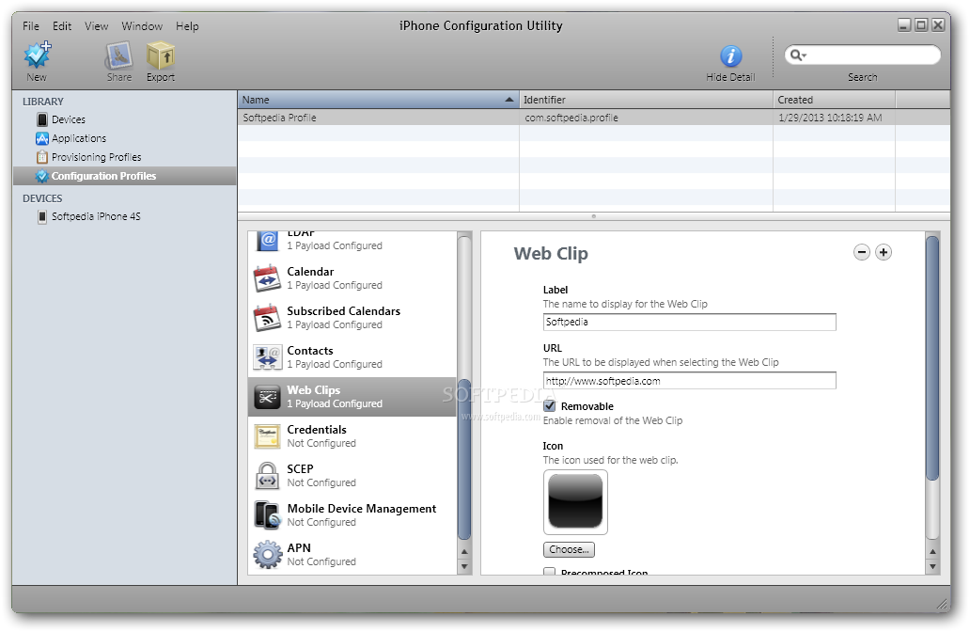This screenshot has height=632, width=970.
Task: Click the SCEP padlock icon
Action: point(267,475)
